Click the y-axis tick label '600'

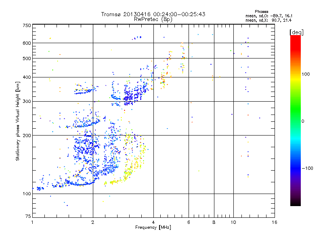(x=27, y=43)
